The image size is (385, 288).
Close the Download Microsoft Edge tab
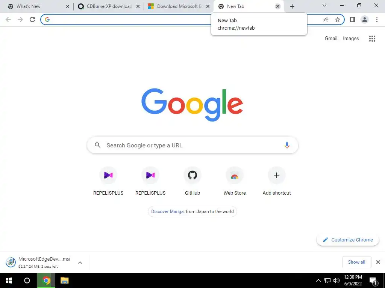[x=208, y=6]
